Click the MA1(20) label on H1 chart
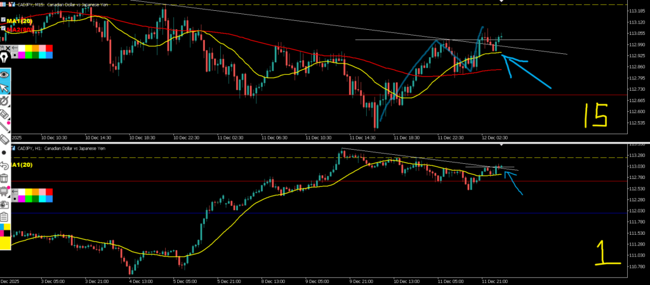The width and height of the screenshot is (650, 285). 19,165
